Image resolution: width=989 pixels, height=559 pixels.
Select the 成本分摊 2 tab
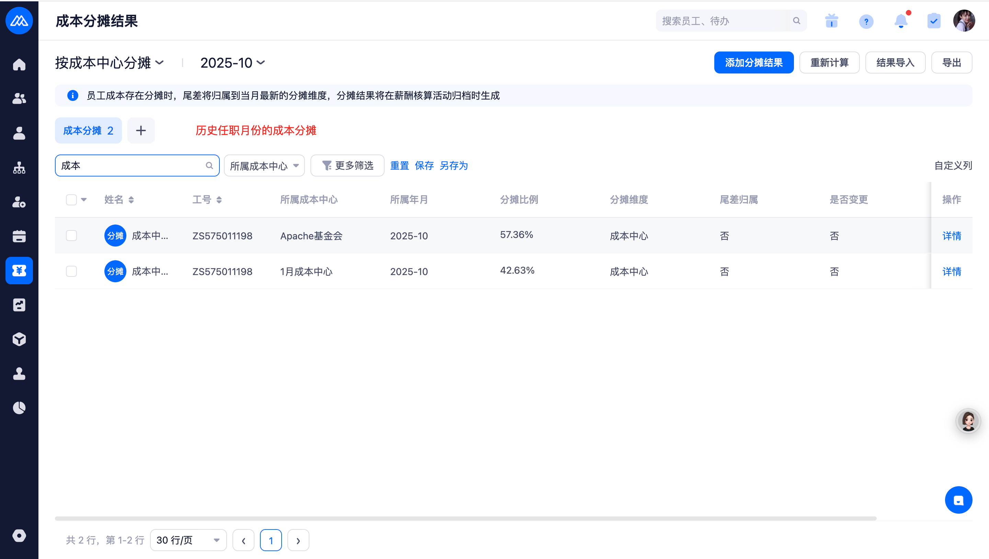[88, 130]
